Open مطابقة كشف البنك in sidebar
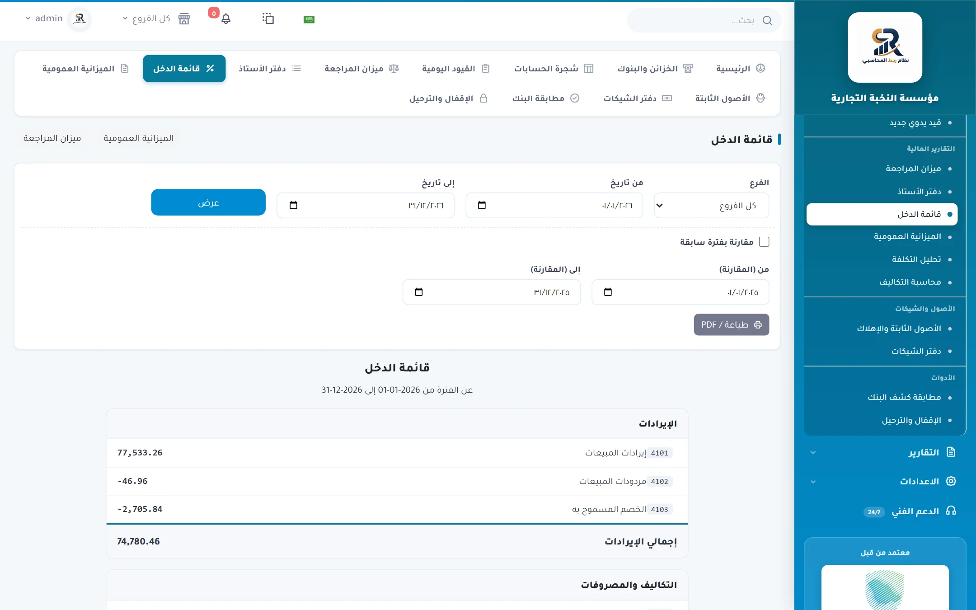Image resolution: width=976 pixels, height=610 pixels. 904,398
